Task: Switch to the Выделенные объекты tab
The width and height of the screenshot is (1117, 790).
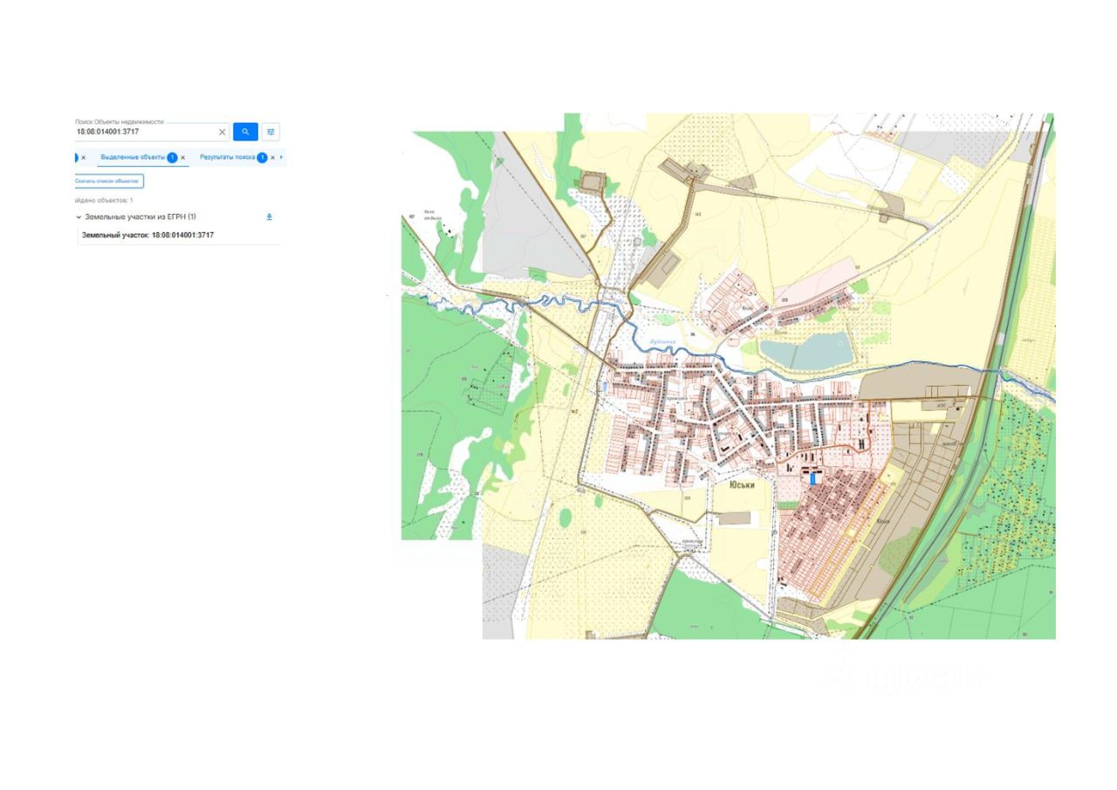Action: [x=133, y=157]
